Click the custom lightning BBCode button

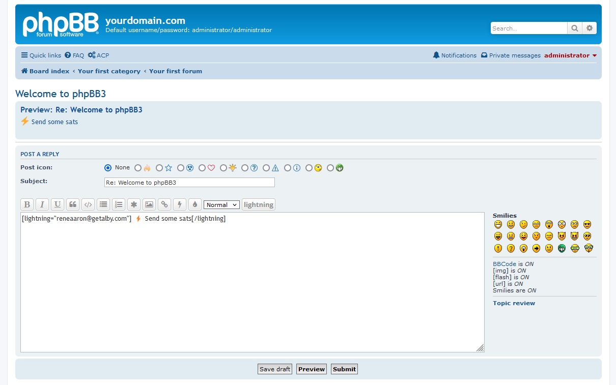click(259, 204)
